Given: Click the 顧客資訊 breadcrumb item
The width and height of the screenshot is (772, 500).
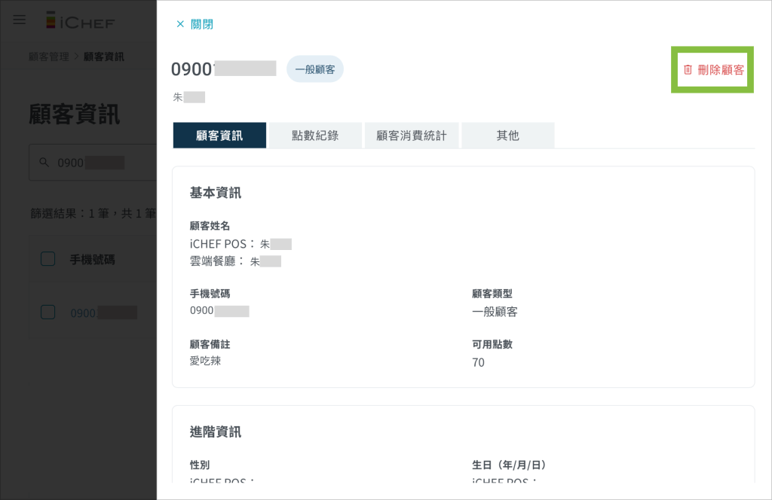Looking at the screenshot, I should [x=104, y=56].
